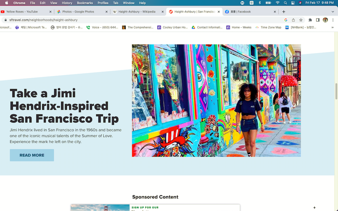Open the Chrome app menu
Screen dimensions: 338x211
coord(19,3)
